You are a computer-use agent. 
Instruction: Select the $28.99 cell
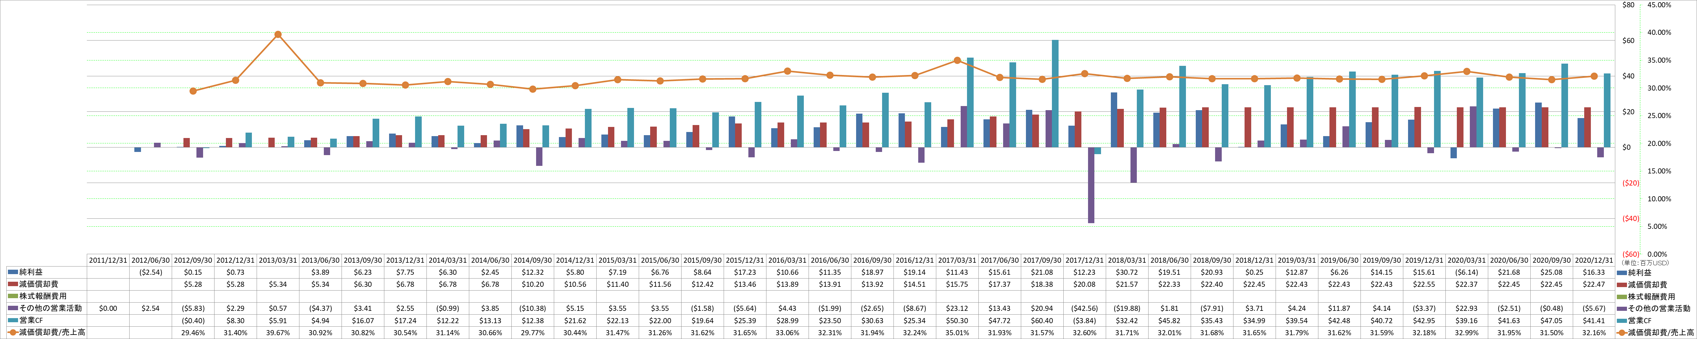point(788,321)
